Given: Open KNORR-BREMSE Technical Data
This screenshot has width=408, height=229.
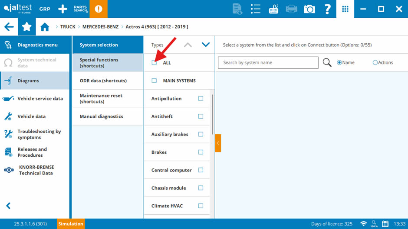Looking at the screenshot, I should [35, 170].
